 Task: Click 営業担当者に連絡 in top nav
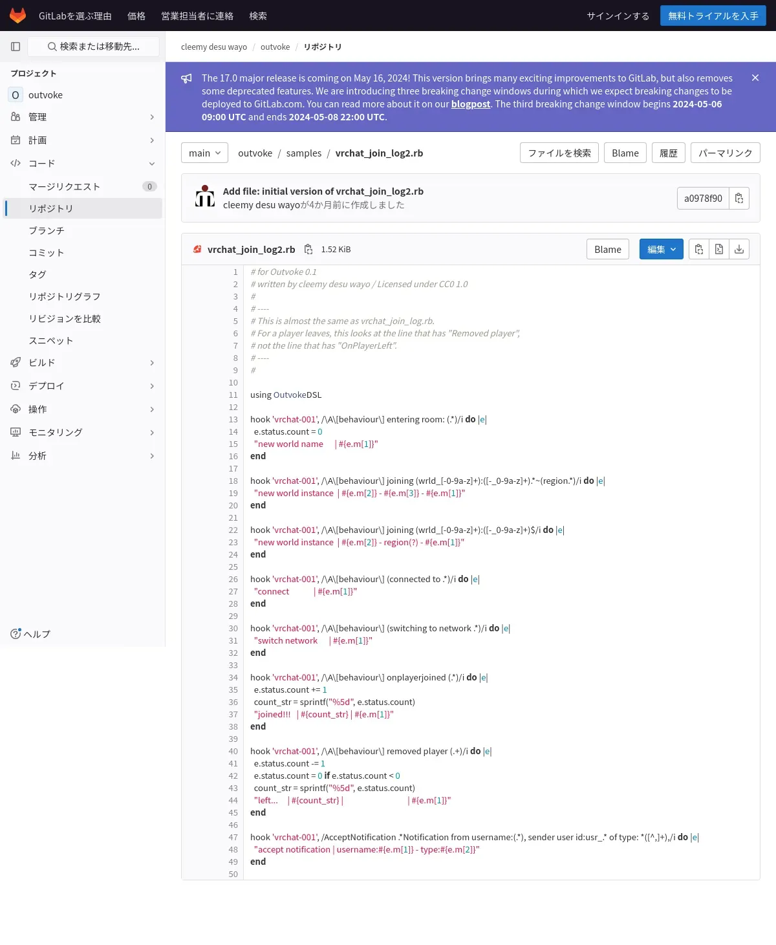[197, 16]
